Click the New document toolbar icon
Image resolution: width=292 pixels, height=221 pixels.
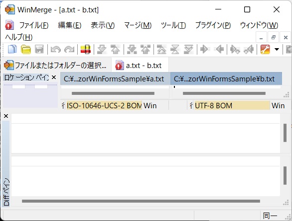(x=12, y=50)
